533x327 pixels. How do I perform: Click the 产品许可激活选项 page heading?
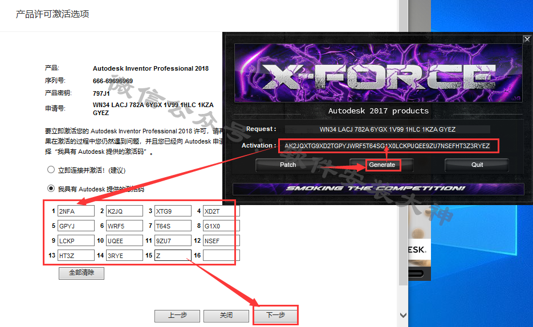click(52, 14)
